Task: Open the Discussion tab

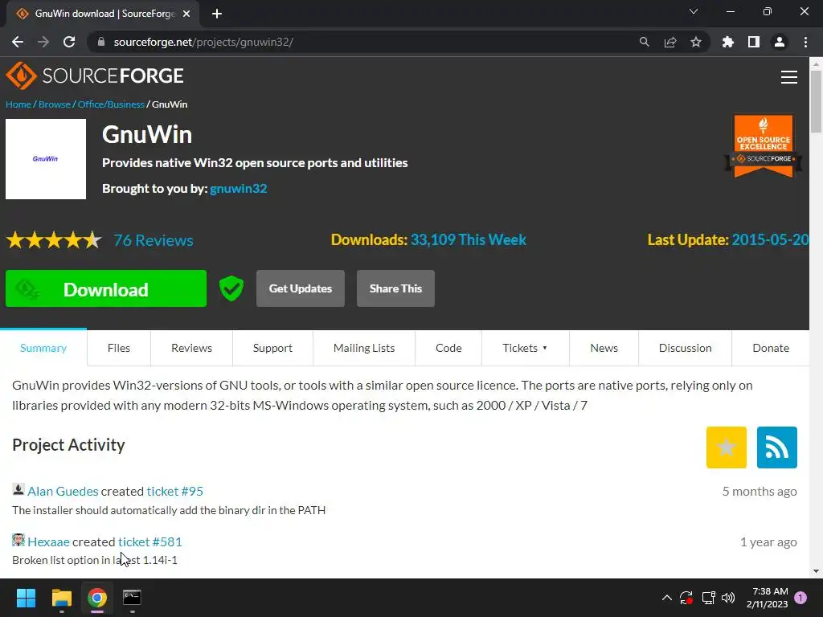Action: (x=685, y=348)
